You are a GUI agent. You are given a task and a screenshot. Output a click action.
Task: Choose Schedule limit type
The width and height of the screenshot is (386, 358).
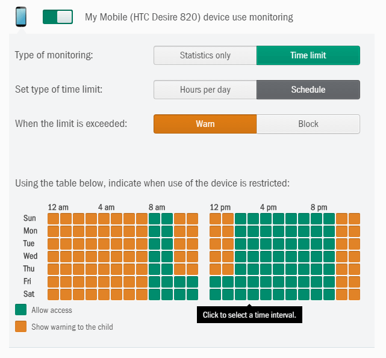click(308, 90)
